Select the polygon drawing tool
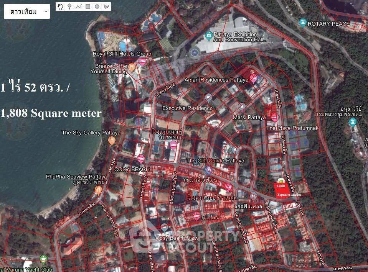This screenshot has height=272, width=368. click(x=106, y=7)
